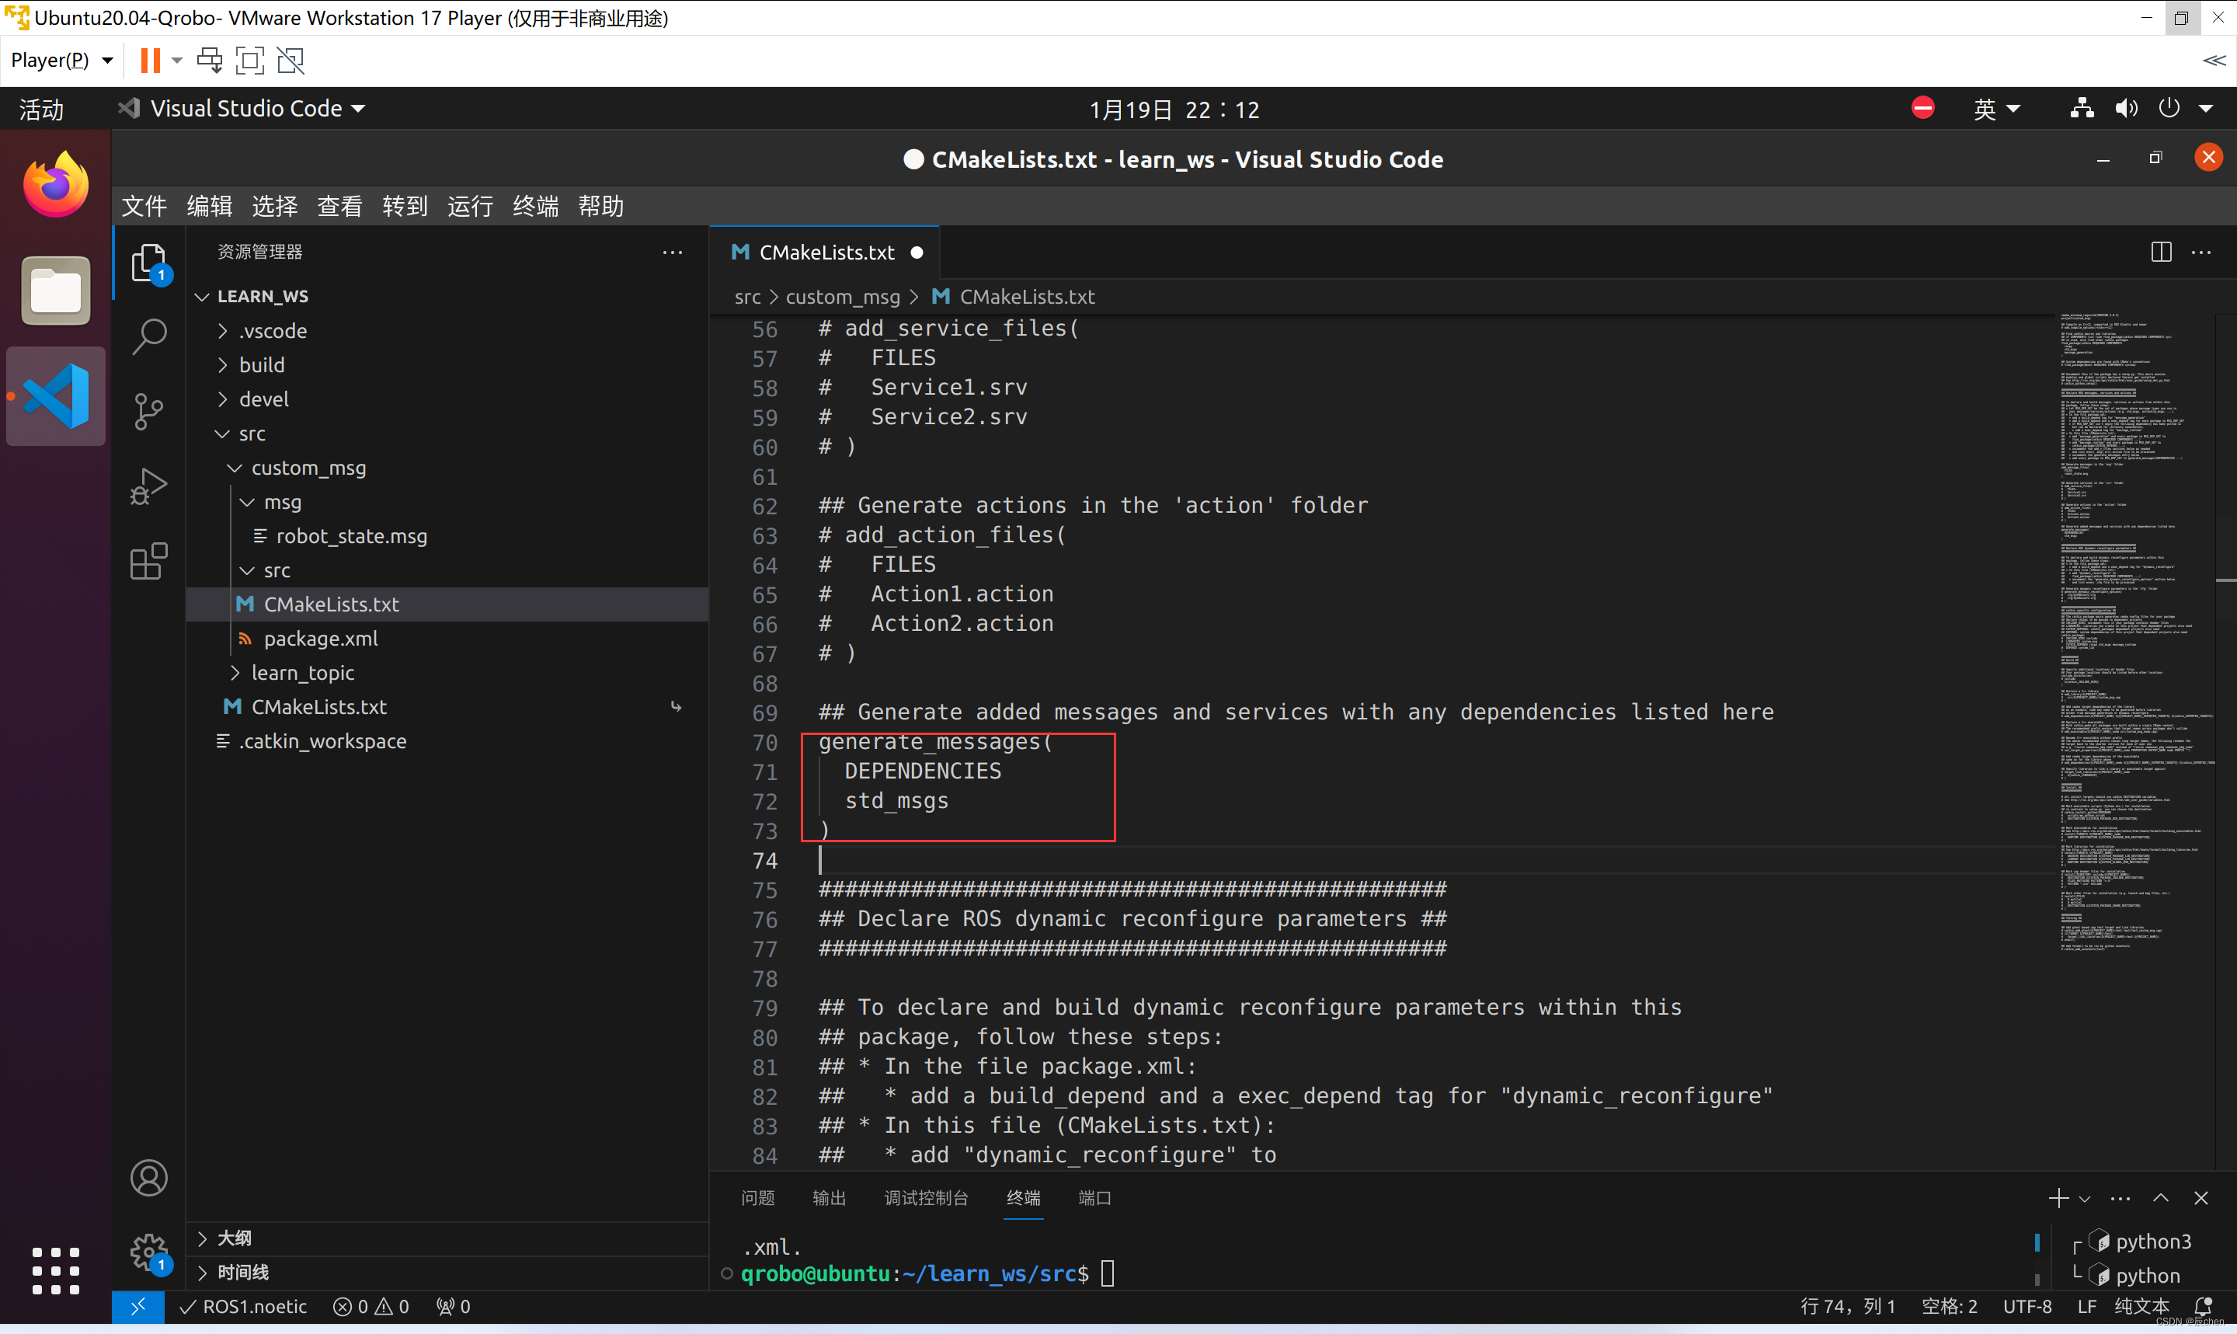Viewport: 2237px width, 1334px height.
Task: Open the 终端 menu
Action: click(x=535, y=206)
